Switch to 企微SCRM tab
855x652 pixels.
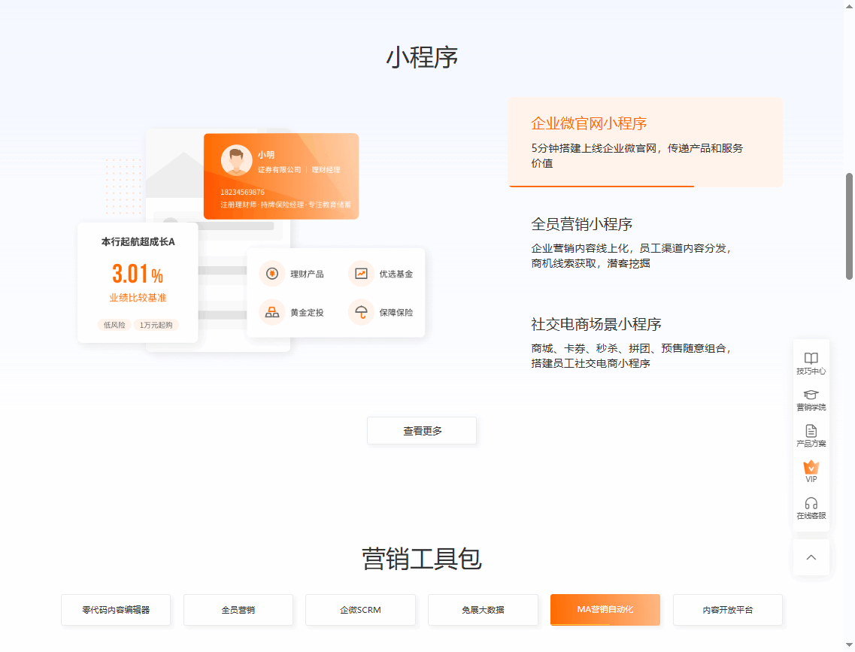pyautogui.click(x=360, y=610)
